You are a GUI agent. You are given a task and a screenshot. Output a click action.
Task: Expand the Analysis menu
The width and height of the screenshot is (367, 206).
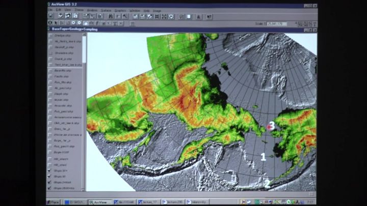[93, 10]
